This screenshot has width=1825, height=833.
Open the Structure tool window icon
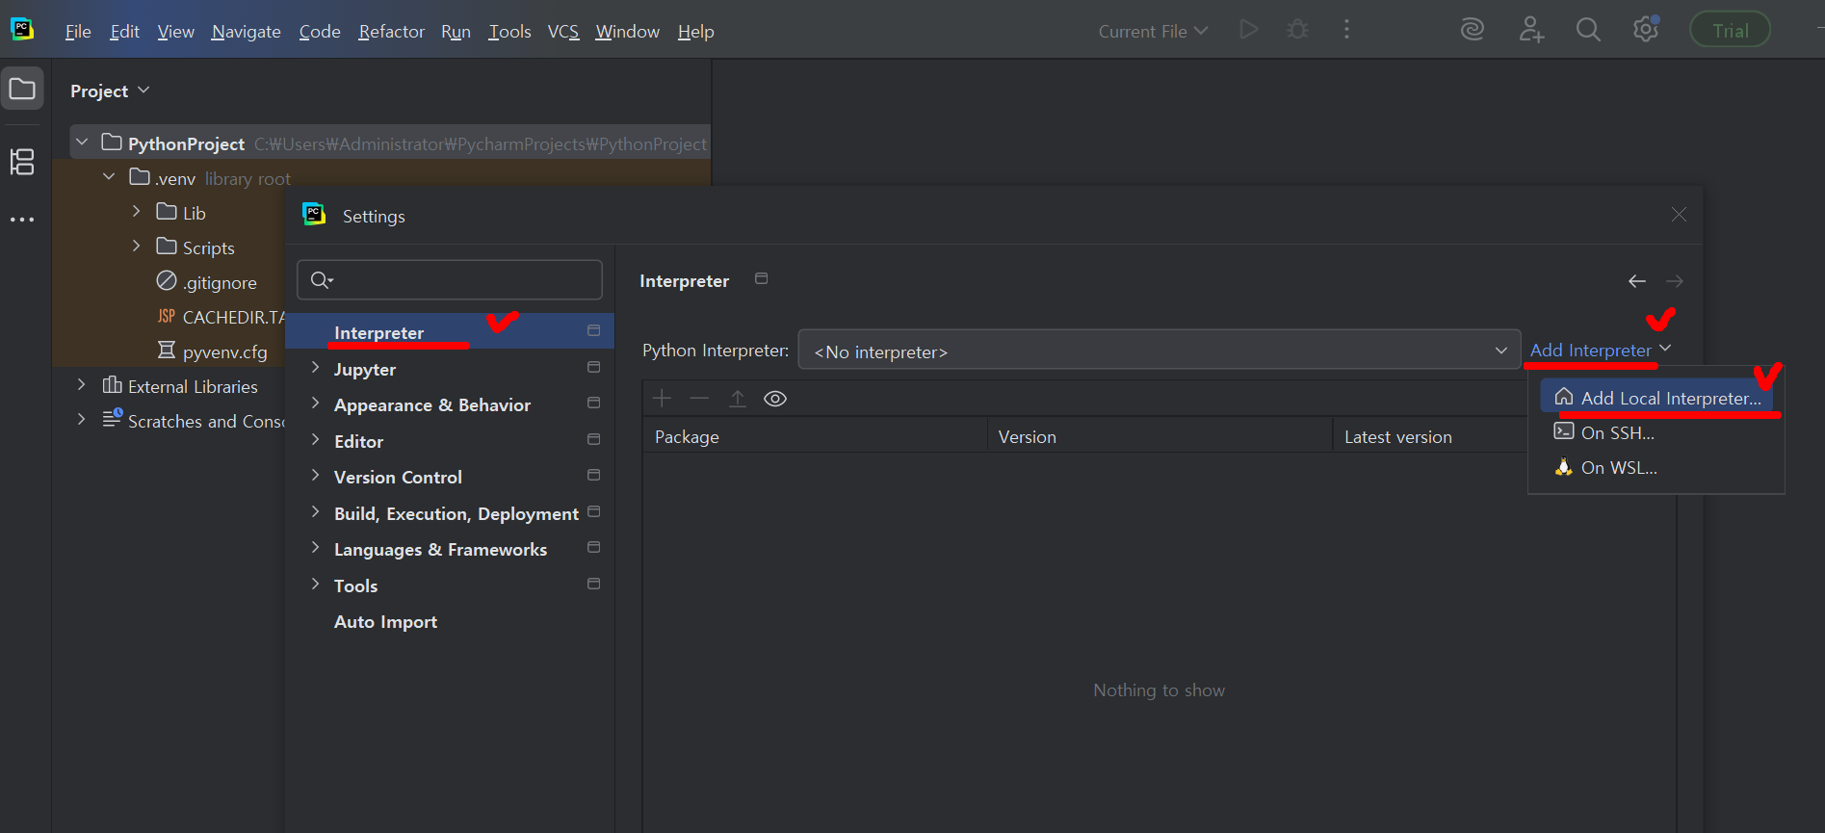click(22, 161)
